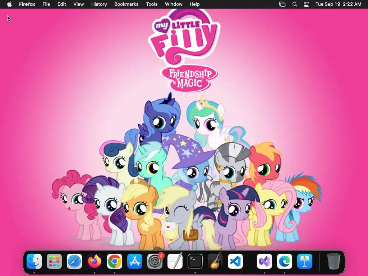Open Keynote from the dock
This screenshot has width=368, height=276.
click(305, 261)
